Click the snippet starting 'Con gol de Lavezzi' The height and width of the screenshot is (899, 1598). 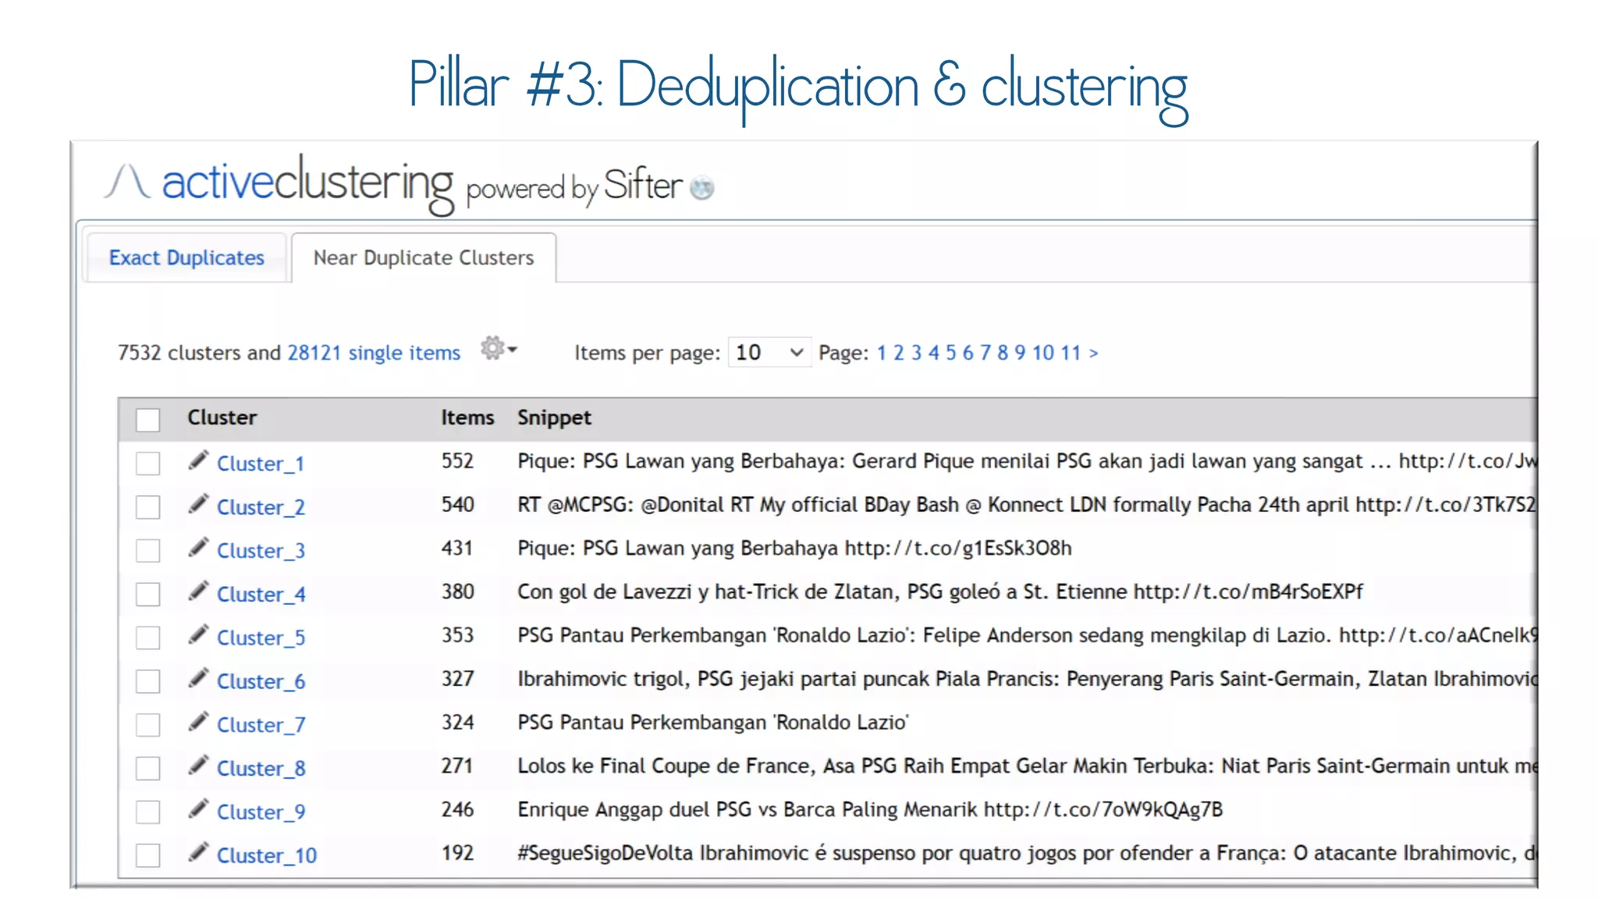pos(940,592)
